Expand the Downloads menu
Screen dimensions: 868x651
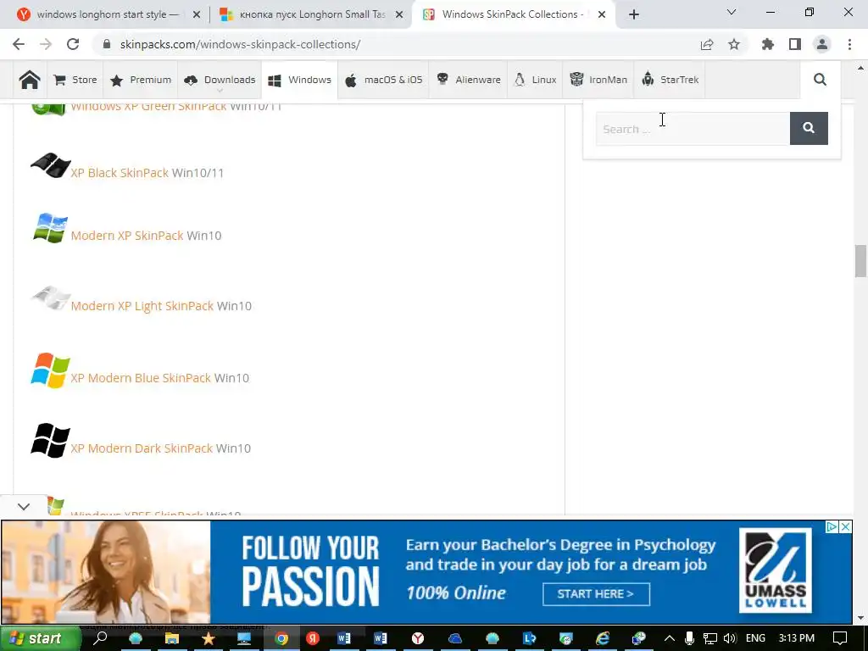click(x=220, y=80)
